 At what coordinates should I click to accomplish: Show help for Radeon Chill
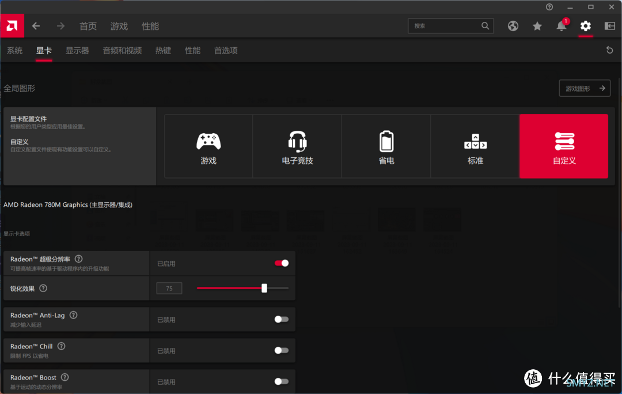61,346
